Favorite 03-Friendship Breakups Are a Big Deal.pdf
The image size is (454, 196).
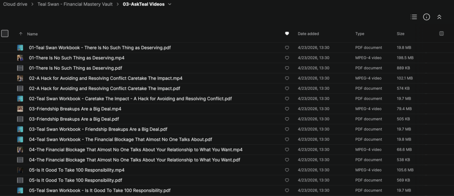pos(287,119)
